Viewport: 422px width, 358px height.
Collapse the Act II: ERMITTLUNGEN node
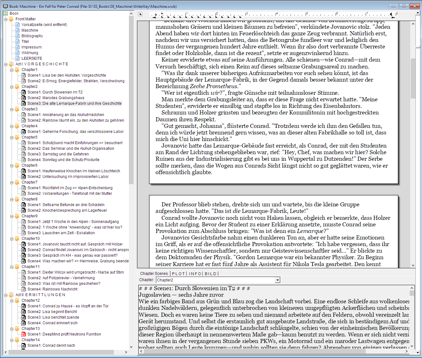coord(6,295)
